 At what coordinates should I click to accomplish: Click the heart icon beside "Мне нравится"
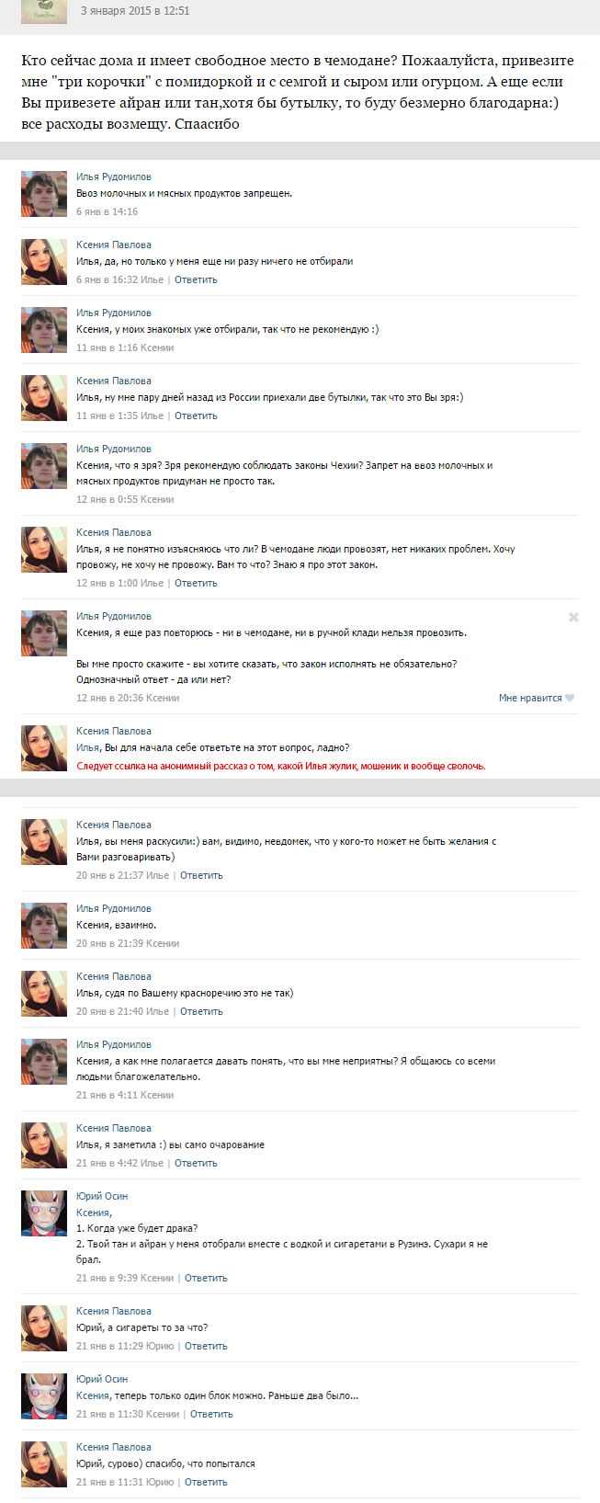pos(570,698)
